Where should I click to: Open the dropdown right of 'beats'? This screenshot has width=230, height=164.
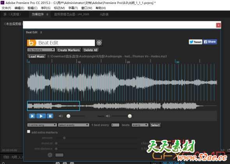[x=140, y=125]
